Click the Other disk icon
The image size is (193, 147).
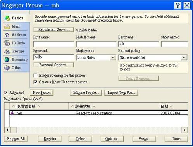7,68
